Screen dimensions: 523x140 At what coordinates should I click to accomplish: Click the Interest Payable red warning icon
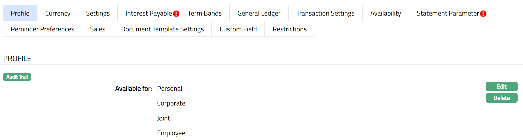176,14
